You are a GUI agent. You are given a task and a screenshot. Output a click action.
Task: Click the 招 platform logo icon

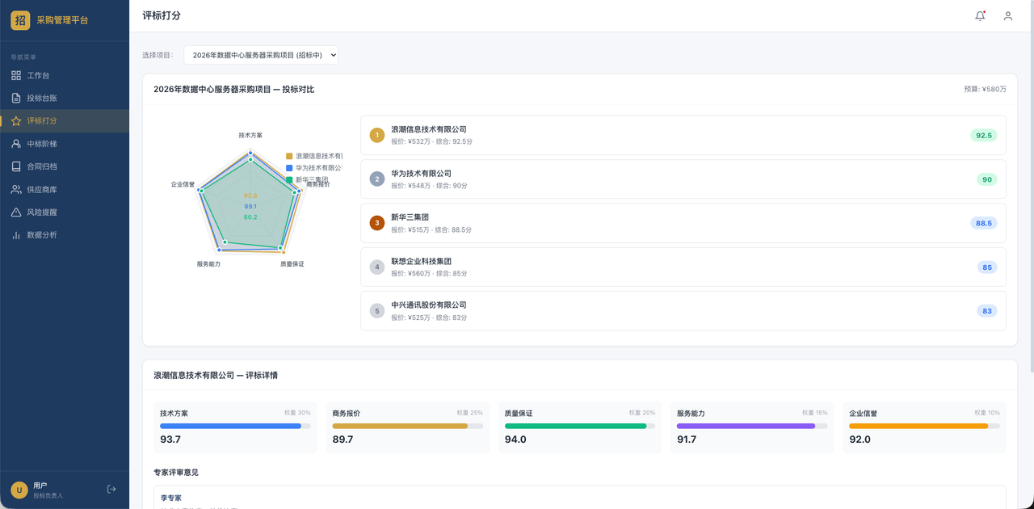(x=20, y=20)
